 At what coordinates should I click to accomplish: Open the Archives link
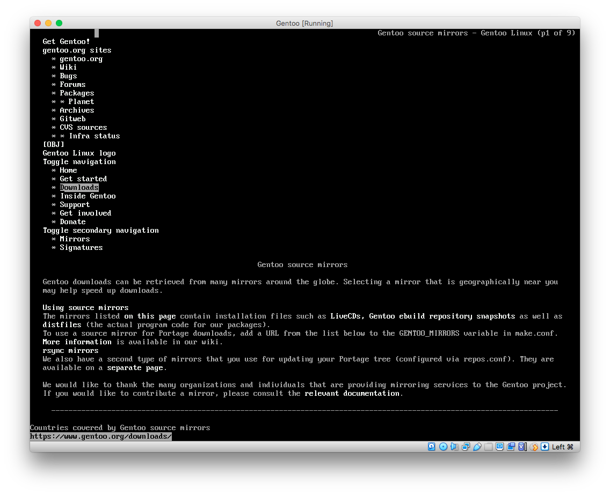tap(77, 110)
